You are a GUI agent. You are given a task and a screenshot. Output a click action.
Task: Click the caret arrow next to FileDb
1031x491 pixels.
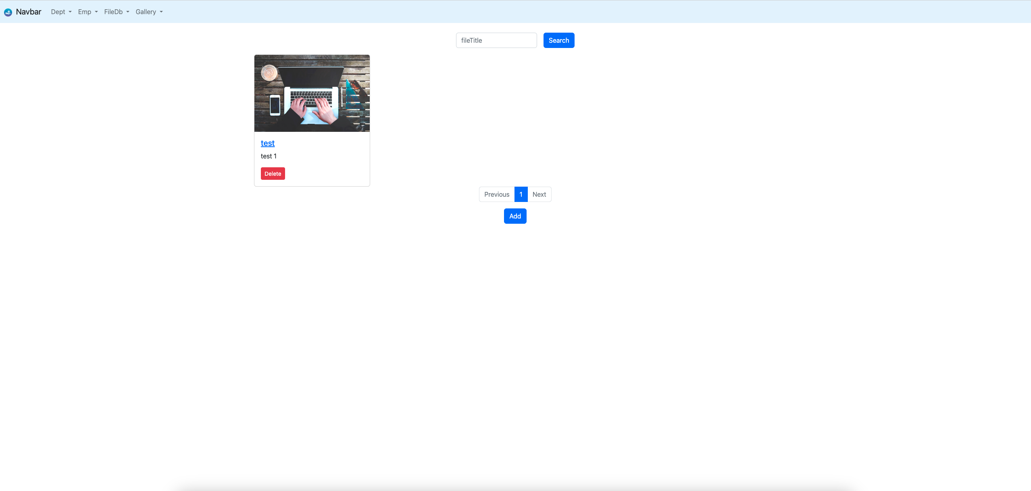[128, 12]
